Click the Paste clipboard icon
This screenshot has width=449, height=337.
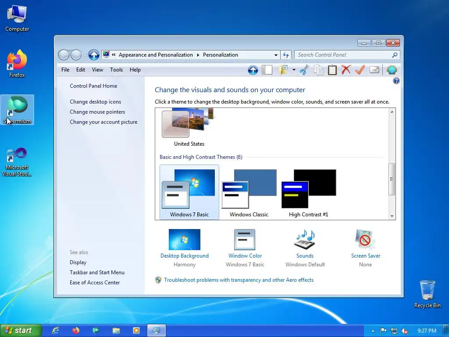point(332,70)
